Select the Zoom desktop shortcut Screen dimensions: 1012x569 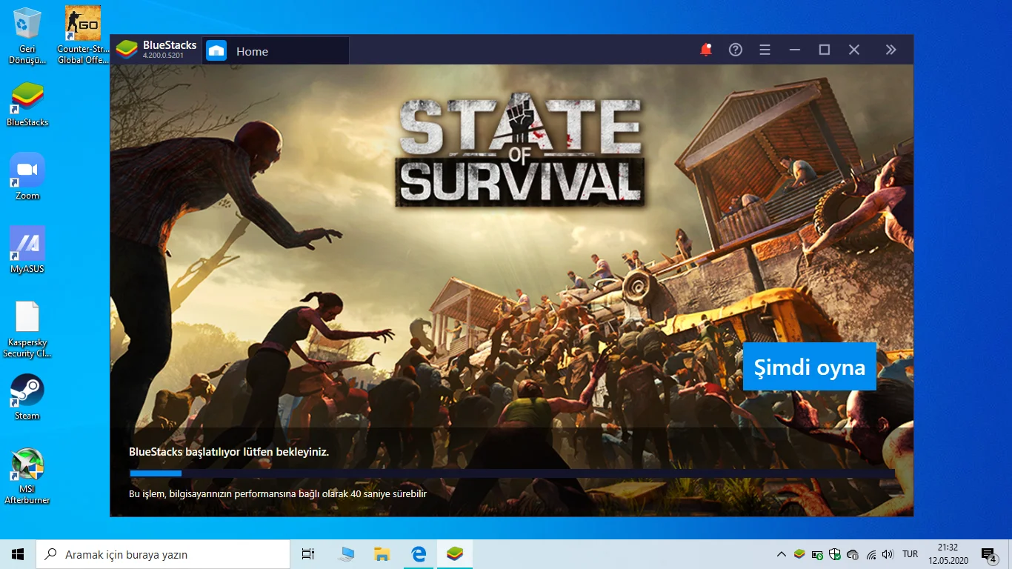[x=27, y=177]
